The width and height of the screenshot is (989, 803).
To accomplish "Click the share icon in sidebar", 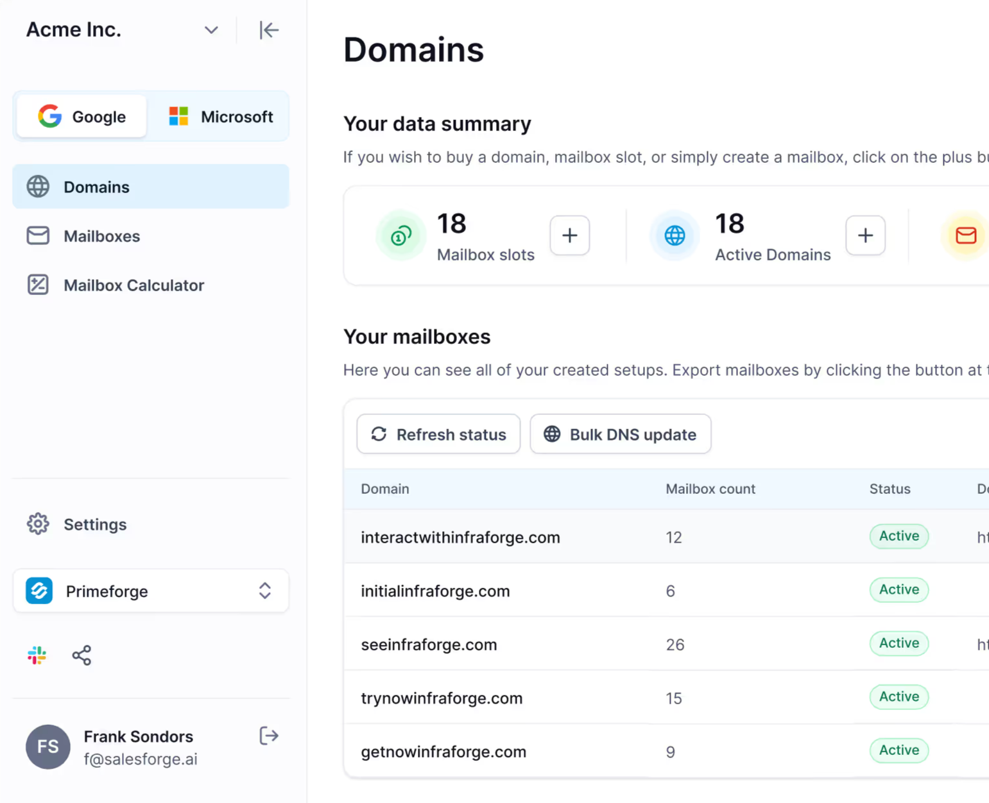I will point(82,655).
